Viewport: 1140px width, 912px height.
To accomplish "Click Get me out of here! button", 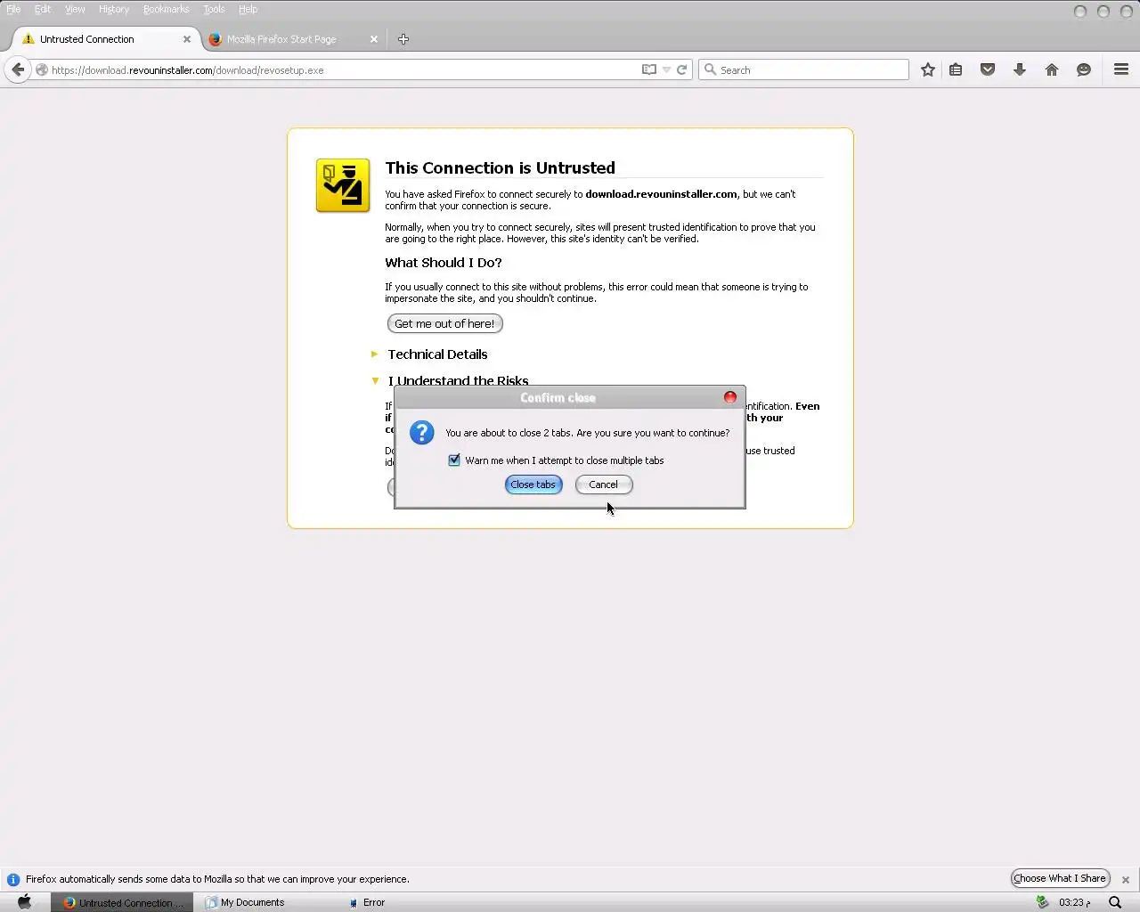I will (444, 323).
